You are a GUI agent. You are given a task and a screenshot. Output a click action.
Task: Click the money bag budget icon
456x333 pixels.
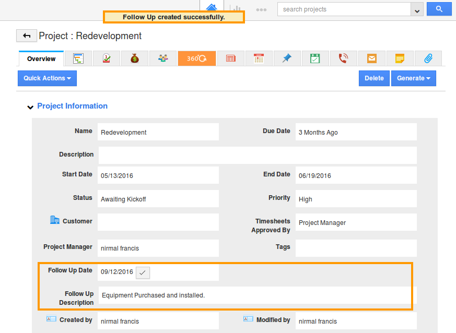(134, 58)
